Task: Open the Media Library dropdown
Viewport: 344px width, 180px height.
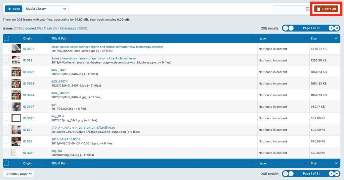Action: pyautogui.click(x=46, y=9)
